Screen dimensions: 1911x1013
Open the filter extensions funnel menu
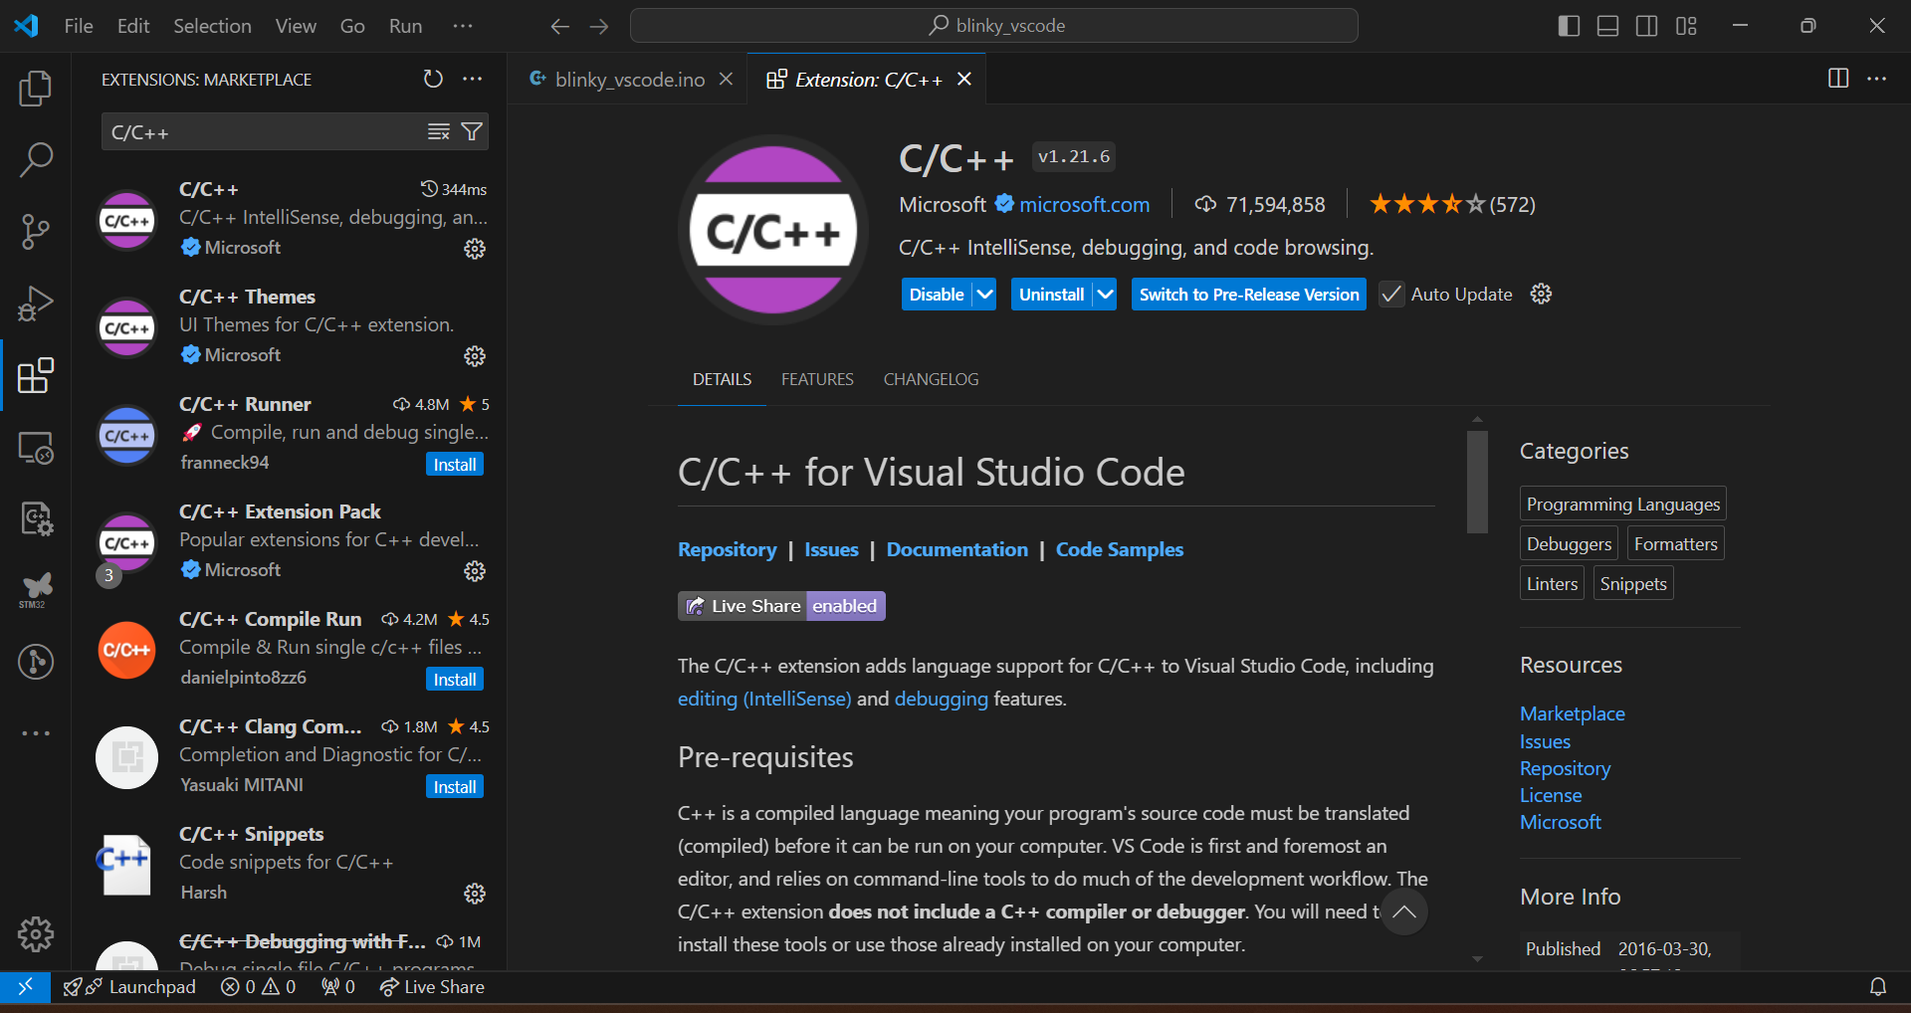pyautogui.click(x=473, y=132)
